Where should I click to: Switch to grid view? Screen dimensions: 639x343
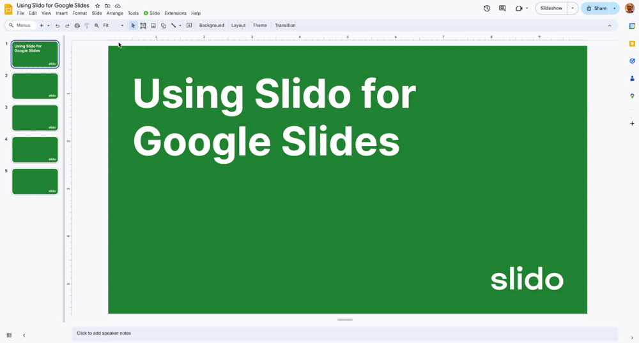tap(9, 335)
